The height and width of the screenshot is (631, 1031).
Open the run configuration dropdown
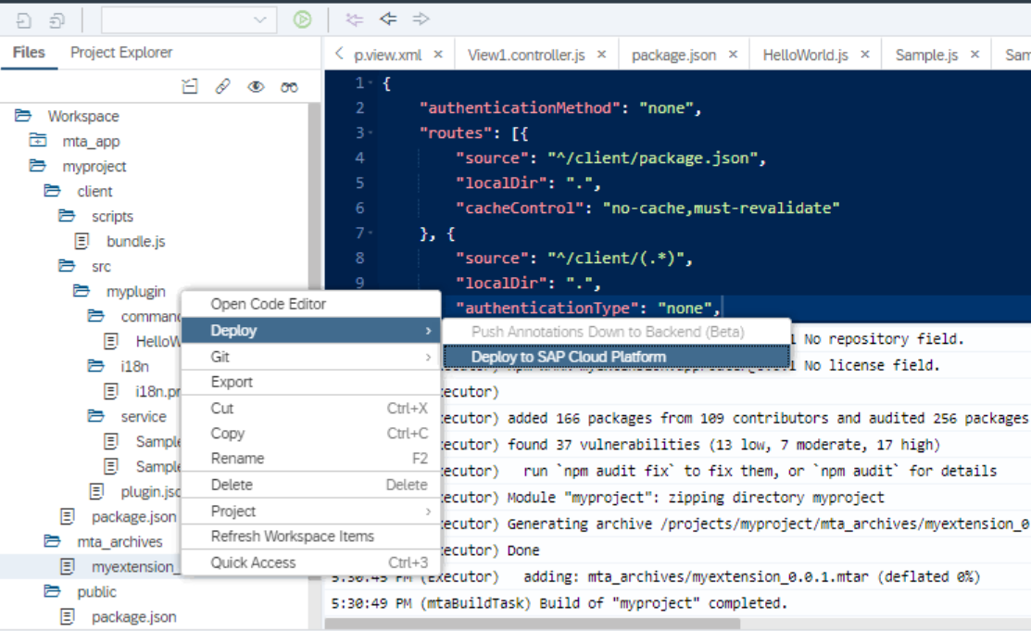(x=189, y=19)
